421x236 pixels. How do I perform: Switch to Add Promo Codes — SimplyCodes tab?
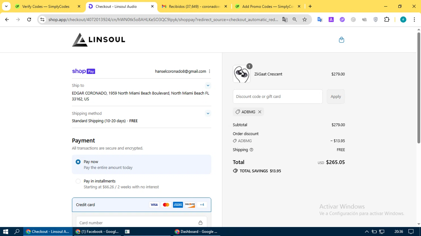267,6
